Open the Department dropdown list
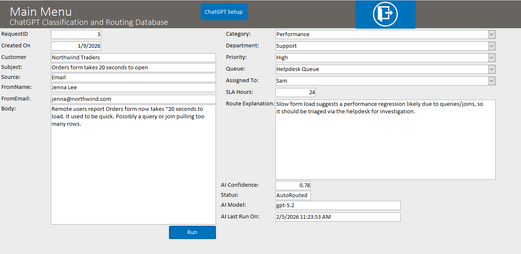This screenshot has height=254, width=521. [x=491, y=46]
